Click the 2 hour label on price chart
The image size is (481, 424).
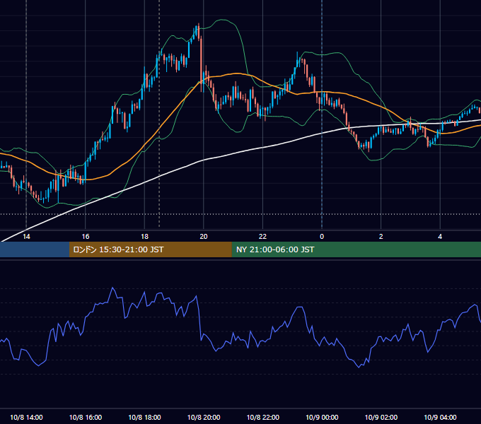tap(381, 237)
